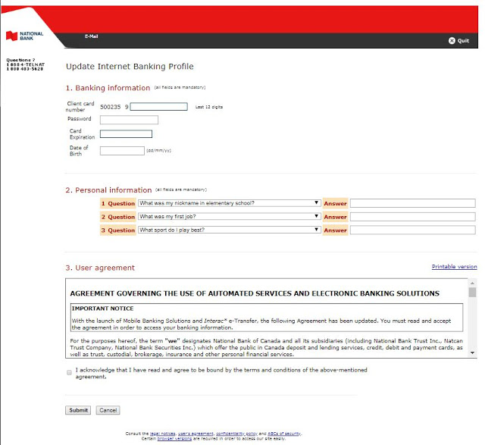Open the sport I play best dropdown
Viewport: 485px width, 445px height.
[229, 230]
